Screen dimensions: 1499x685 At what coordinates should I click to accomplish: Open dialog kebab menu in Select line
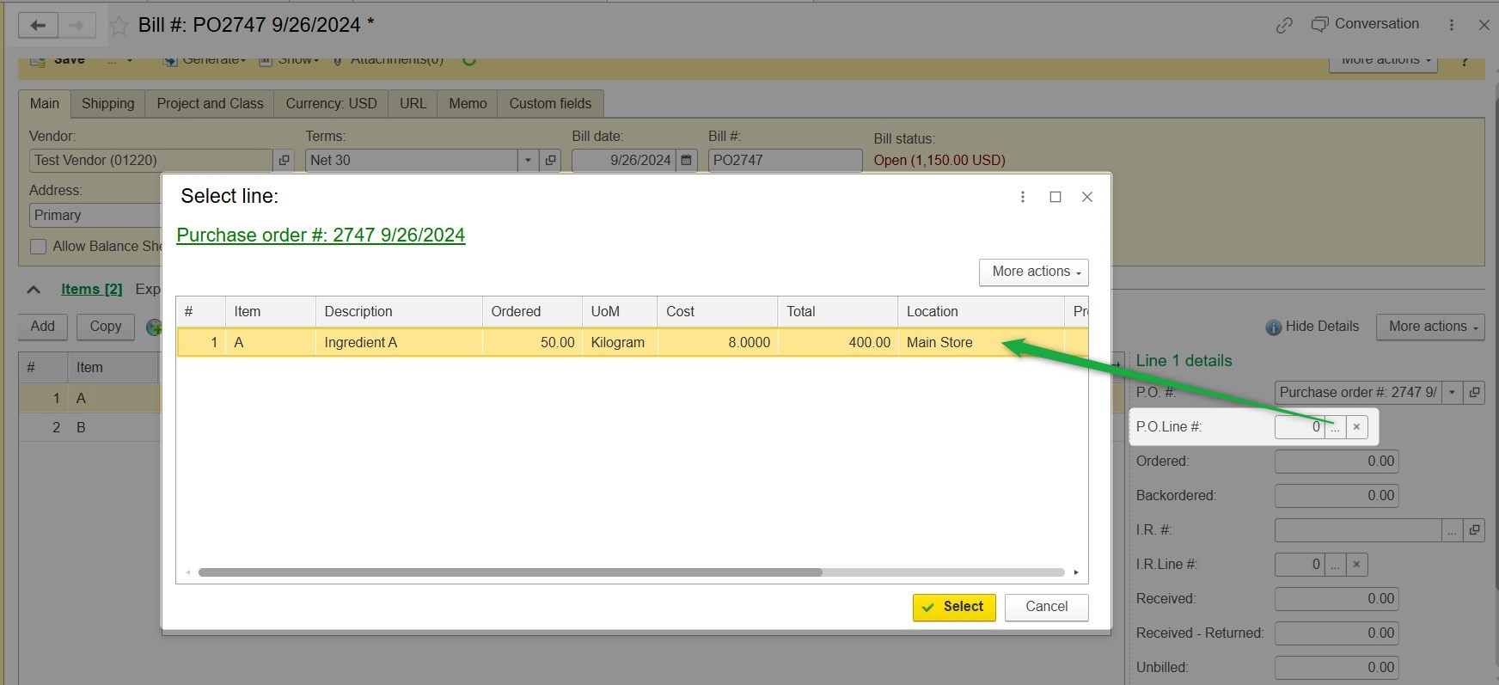[1023, 197]
